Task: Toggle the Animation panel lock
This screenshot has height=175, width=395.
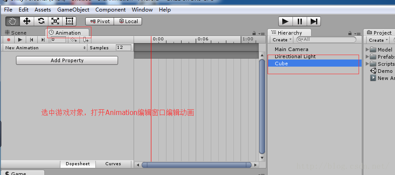Action: 254,33
